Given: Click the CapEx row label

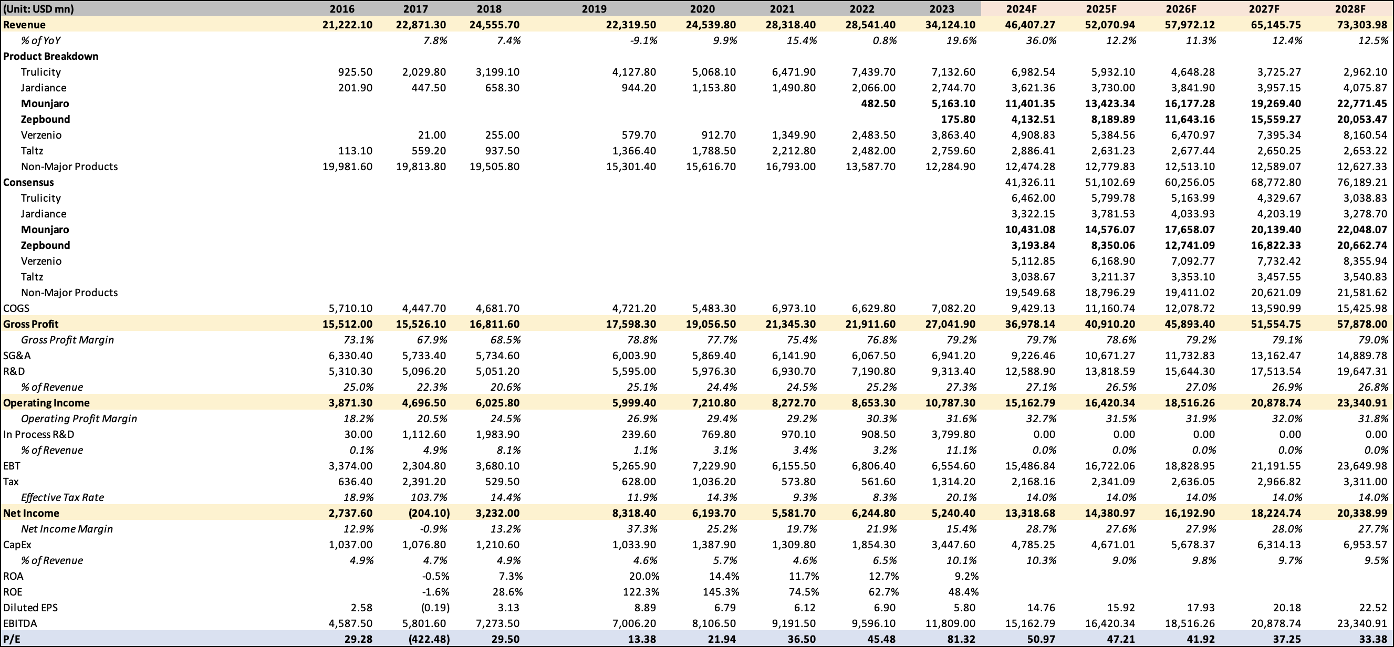Looking at the screenshot, I should click(x=17, y=544).
